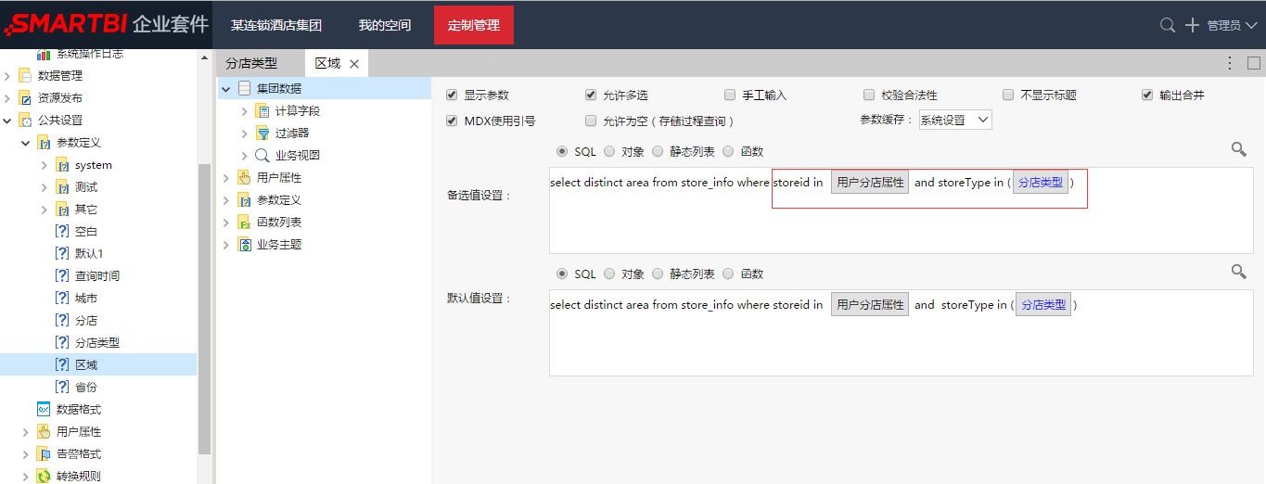Click the magnifier icon for 备选值设置

point(1238,149)
